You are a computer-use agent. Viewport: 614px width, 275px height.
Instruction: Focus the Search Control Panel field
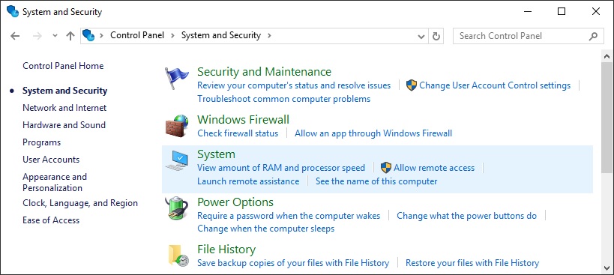pyautogui.click(x=522, y=36)
